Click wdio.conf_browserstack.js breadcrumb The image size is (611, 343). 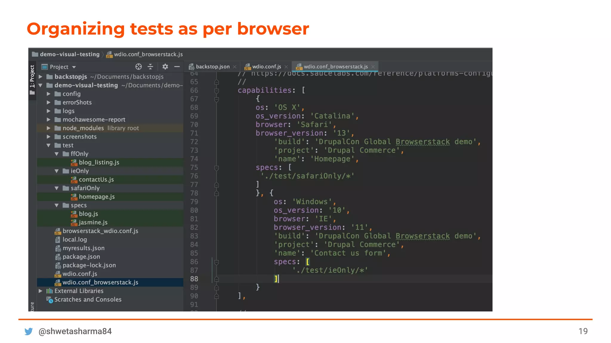click(145, 54)
